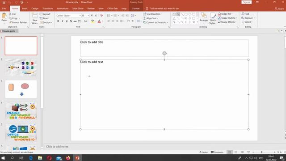Image resolution: width=286 pixels, height=161 pixels.
Task: Open Change Case Aa dropdown
Action: 86,21
